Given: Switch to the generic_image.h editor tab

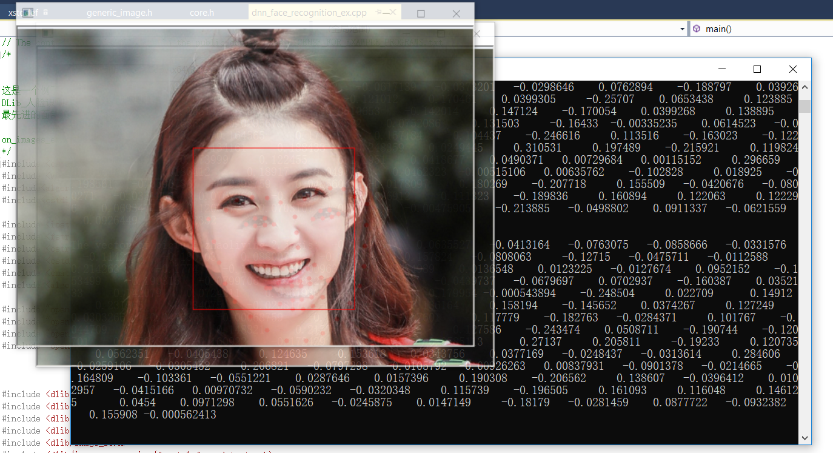Looking at the screenshot, I should pos(119,13).
